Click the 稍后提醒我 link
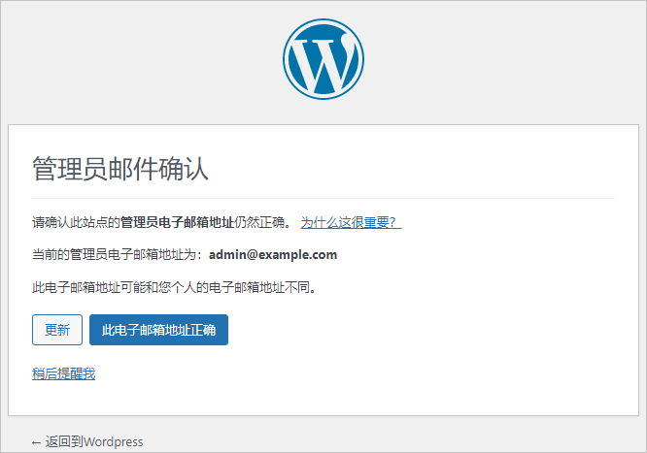 click(x=63, y=373)
